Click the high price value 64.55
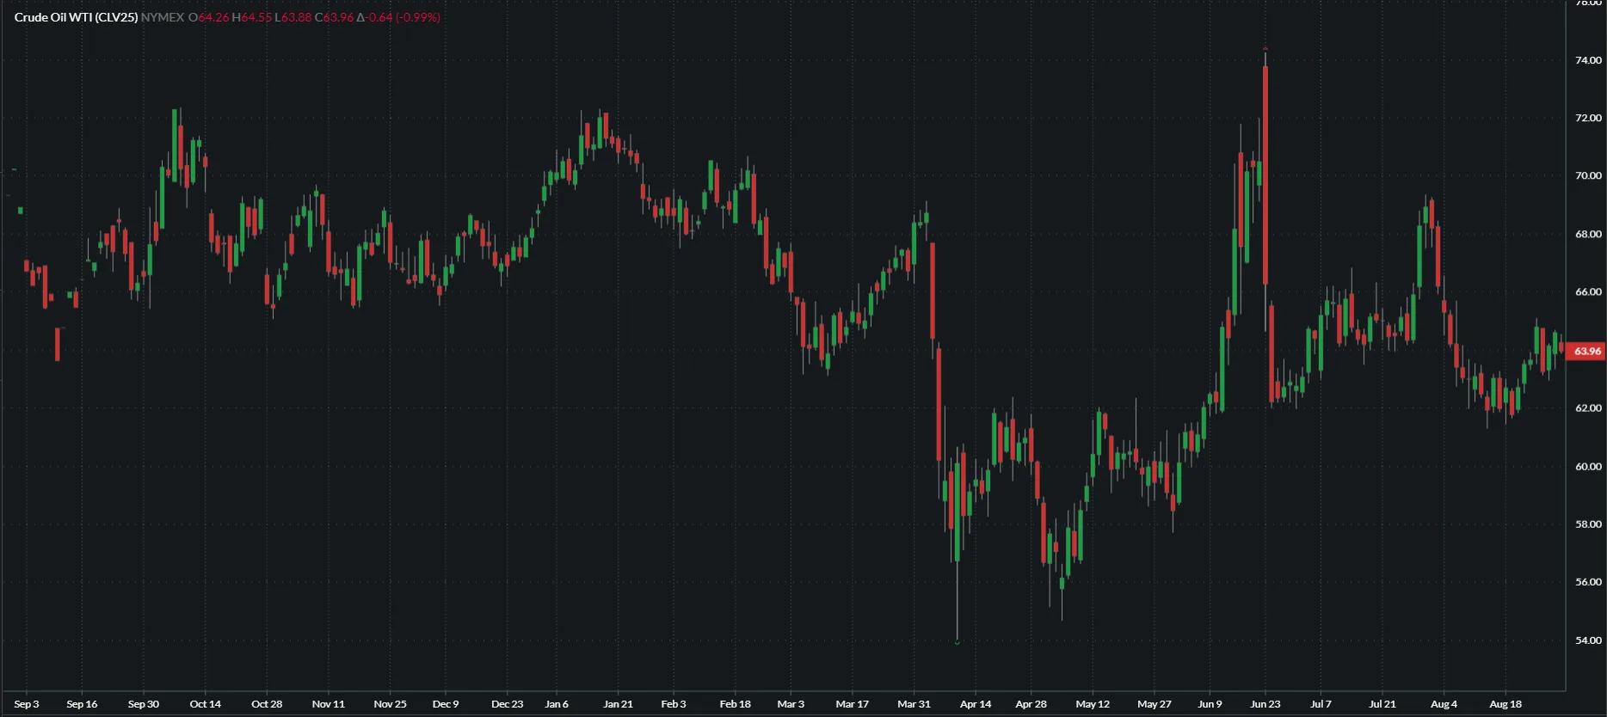 click(256, 17)
